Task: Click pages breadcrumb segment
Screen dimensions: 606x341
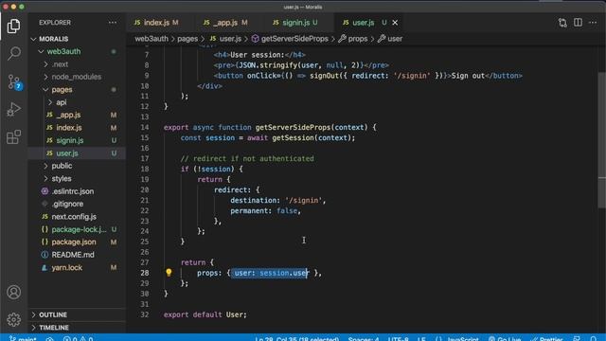Action: [187, 39]
